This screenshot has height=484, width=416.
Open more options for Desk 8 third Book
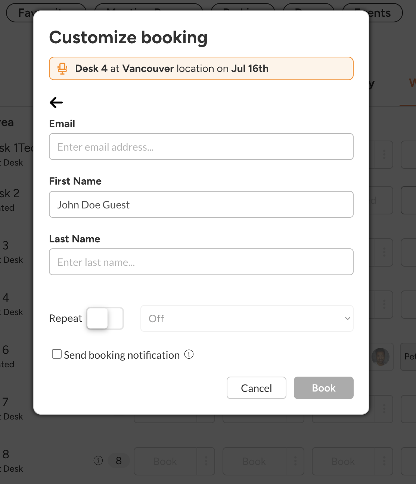(384, 461)
